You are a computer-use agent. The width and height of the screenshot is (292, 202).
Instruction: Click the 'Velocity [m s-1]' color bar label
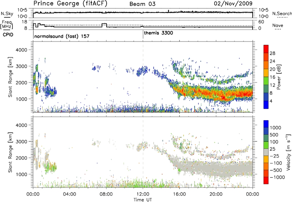pos(288,152)
